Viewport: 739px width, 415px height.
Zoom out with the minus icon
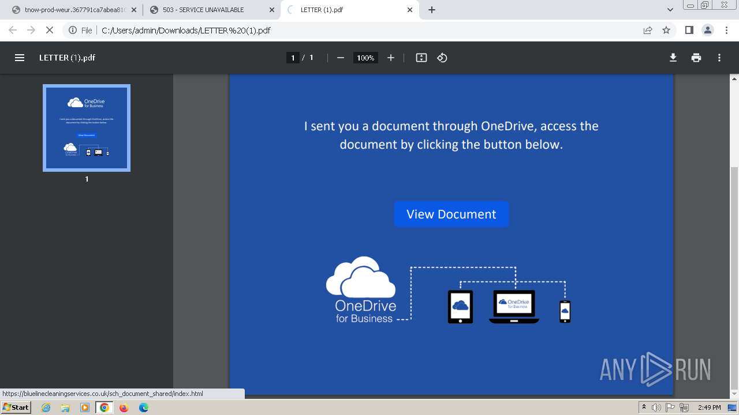click(341, 58)
